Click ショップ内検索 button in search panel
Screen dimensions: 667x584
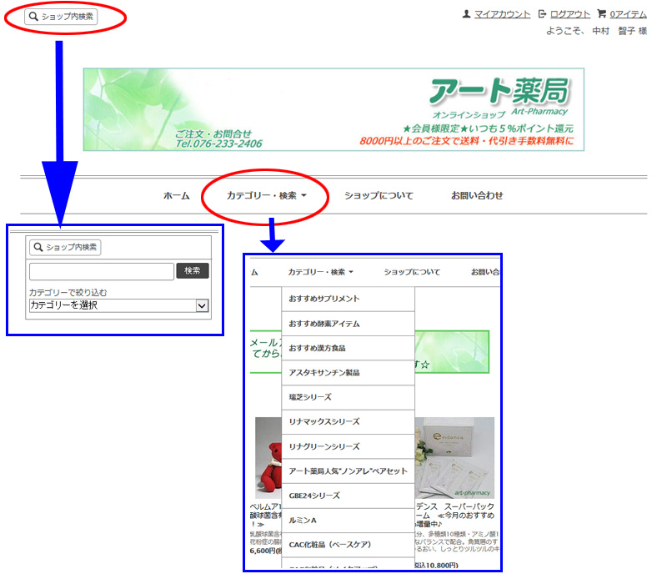coord(65,247)
